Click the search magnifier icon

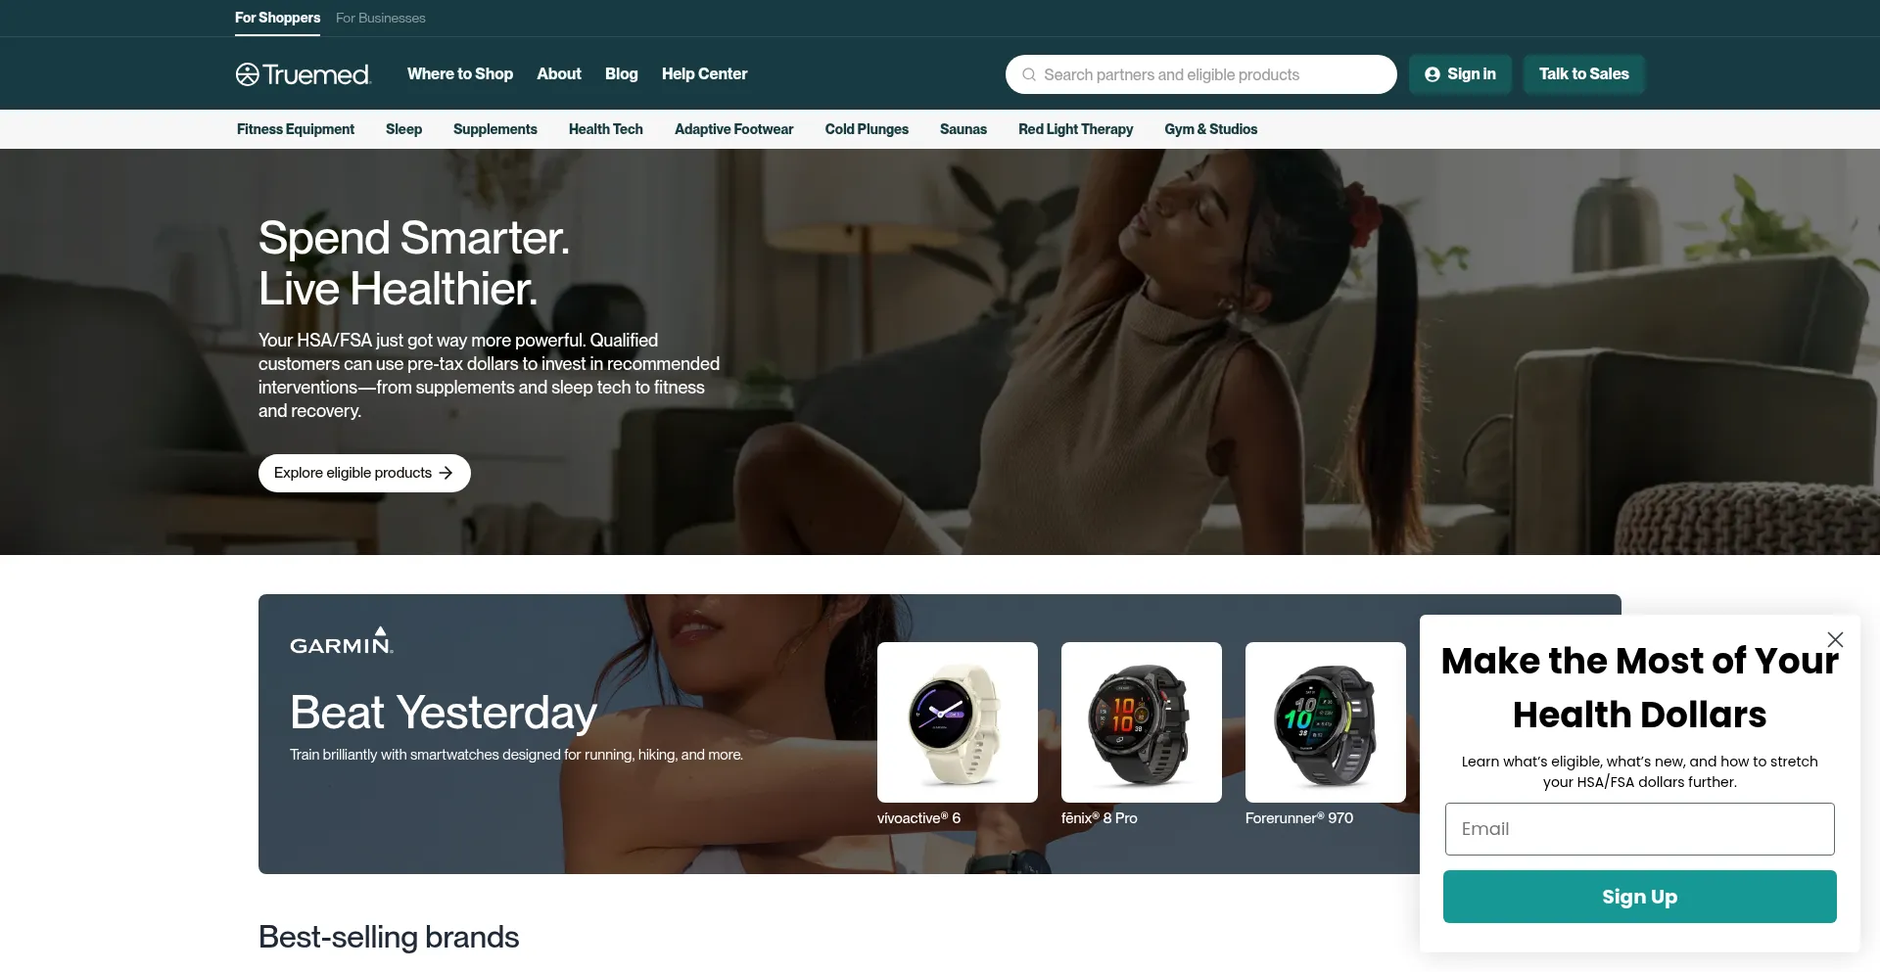click(1029, 74)
